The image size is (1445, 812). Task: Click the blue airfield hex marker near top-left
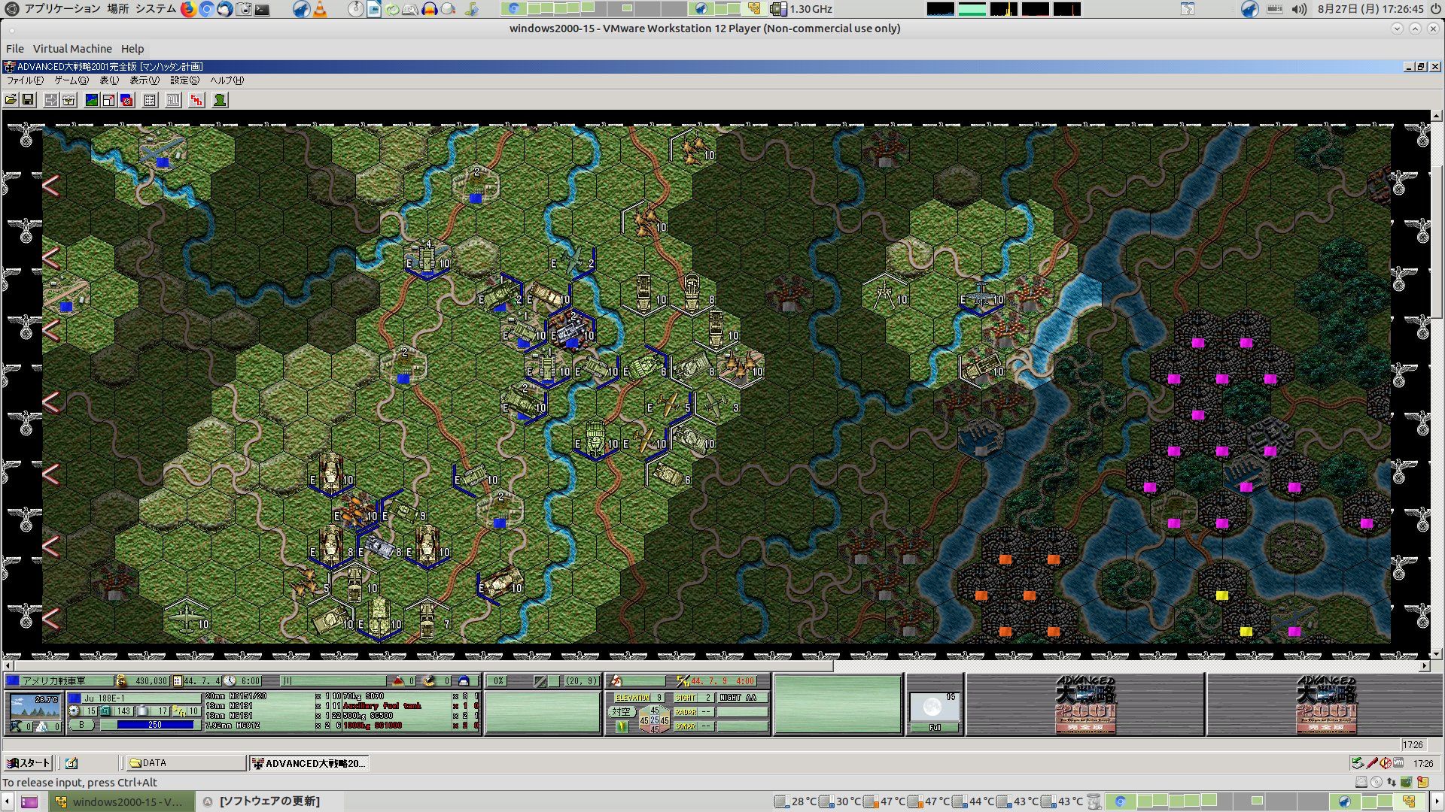click(x=163, y=162)
